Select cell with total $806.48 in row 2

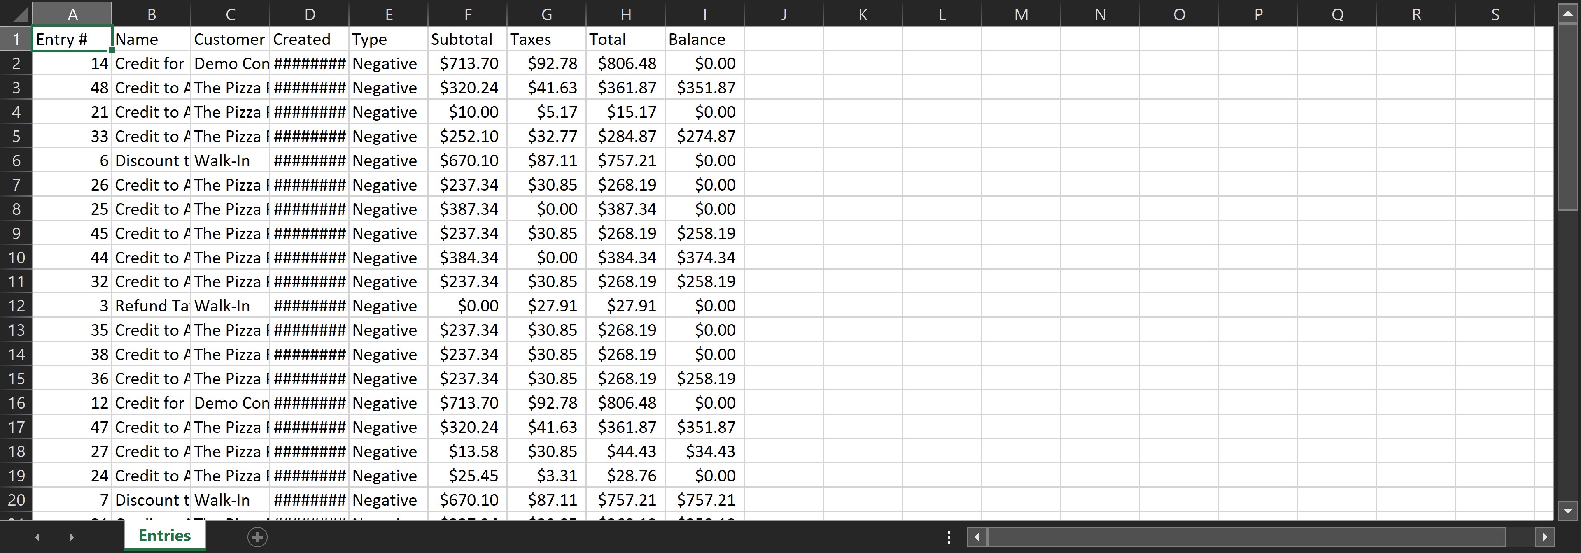pyautogui.click(x=625, y=64)
